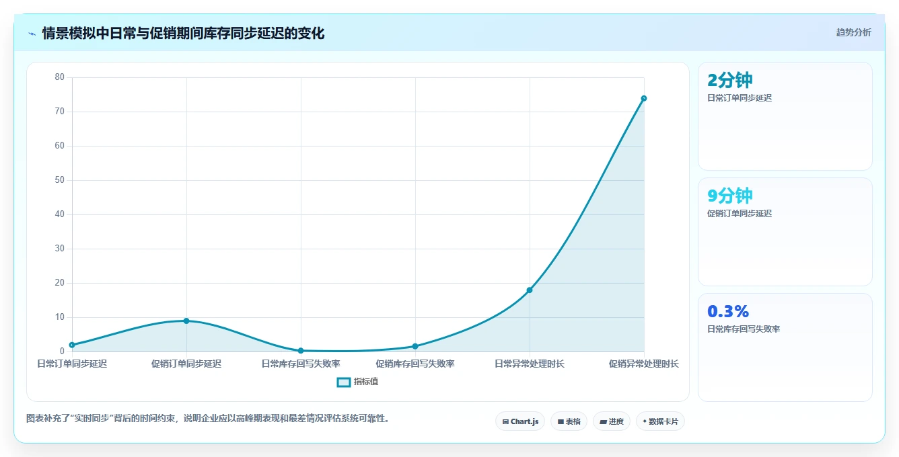Click the data point for 促销订单同步延迟
899x457 pixels.
186,321
